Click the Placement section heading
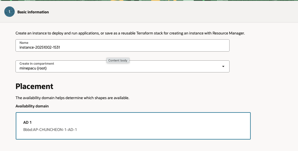 pos(34,86)
